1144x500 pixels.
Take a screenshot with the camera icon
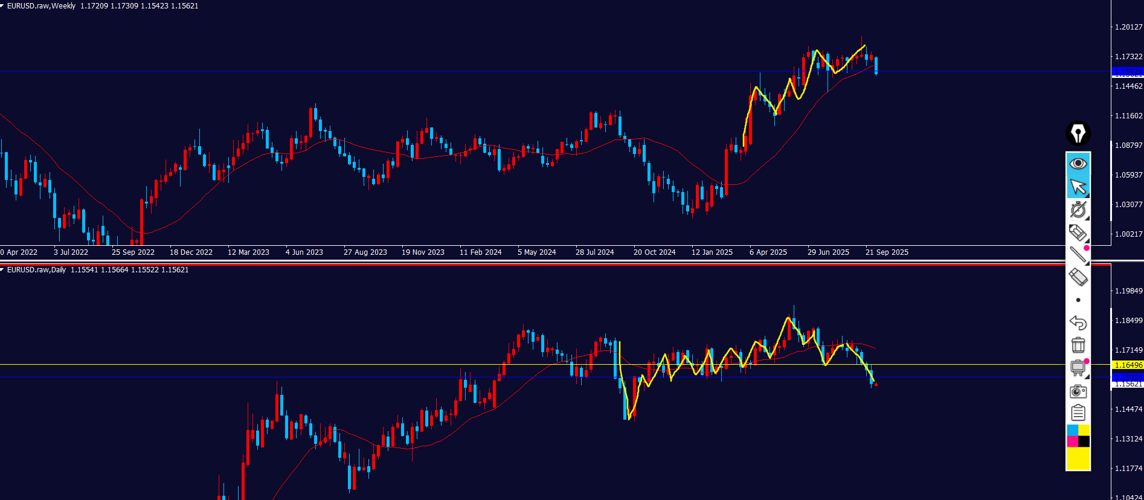(1078, 391)
